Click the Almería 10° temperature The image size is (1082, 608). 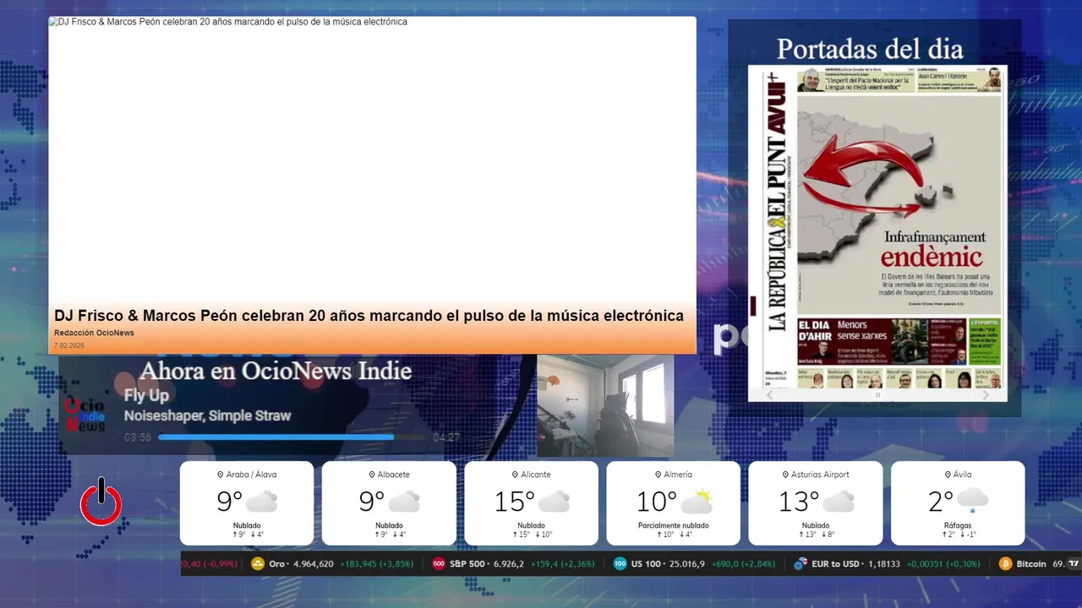click(x=657, y=502)
